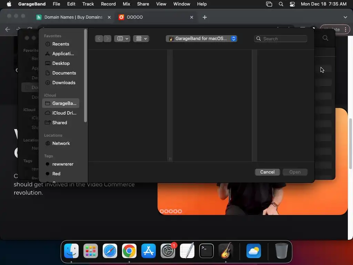Viewport: 353px width, 265px height.
Task: Open the Apple menu
Action: pyautogui.click(x=9, y=4)
